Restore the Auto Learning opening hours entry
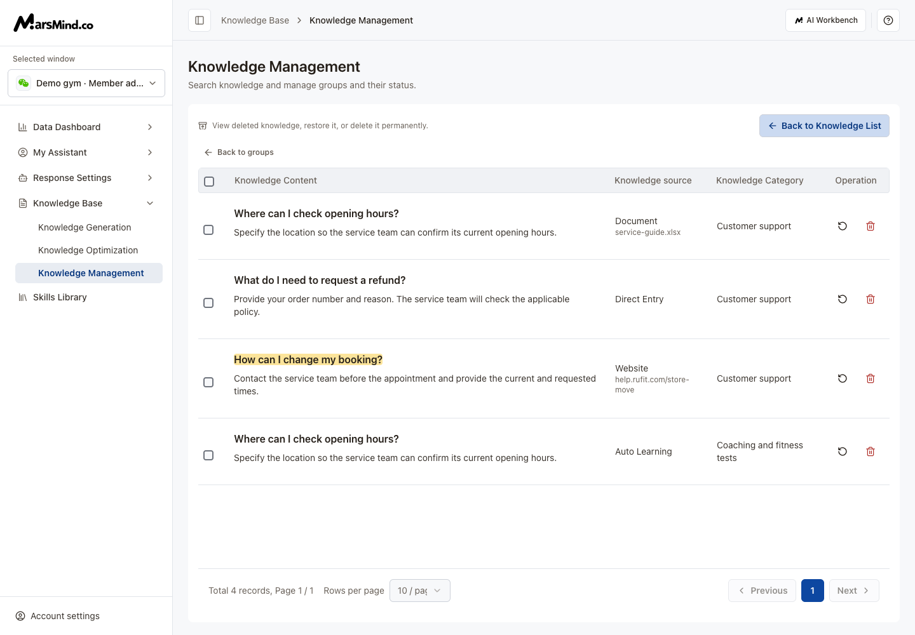This screenshot has height=635, width=915. (x=843, y=451)
